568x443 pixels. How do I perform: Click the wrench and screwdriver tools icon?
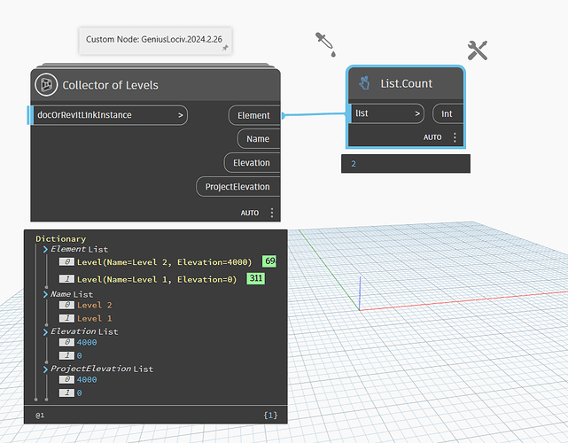pos(478,51)
